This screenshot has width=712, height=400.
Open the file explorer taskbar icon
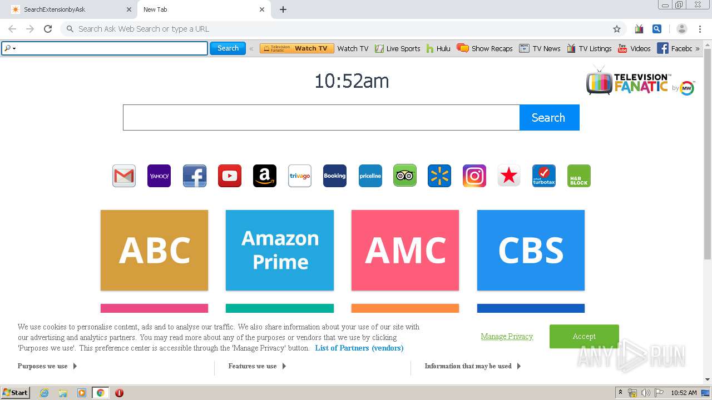click(x=63, y=393)
